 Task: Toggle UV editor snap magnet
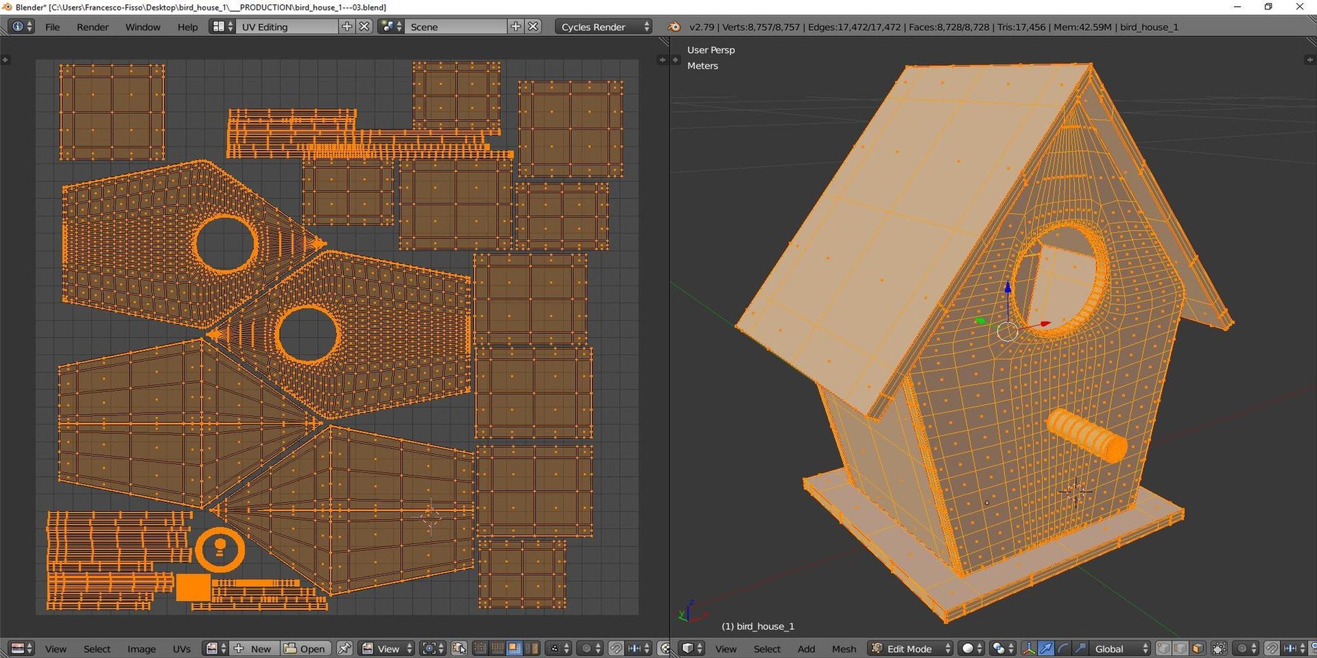coord(616,648)
